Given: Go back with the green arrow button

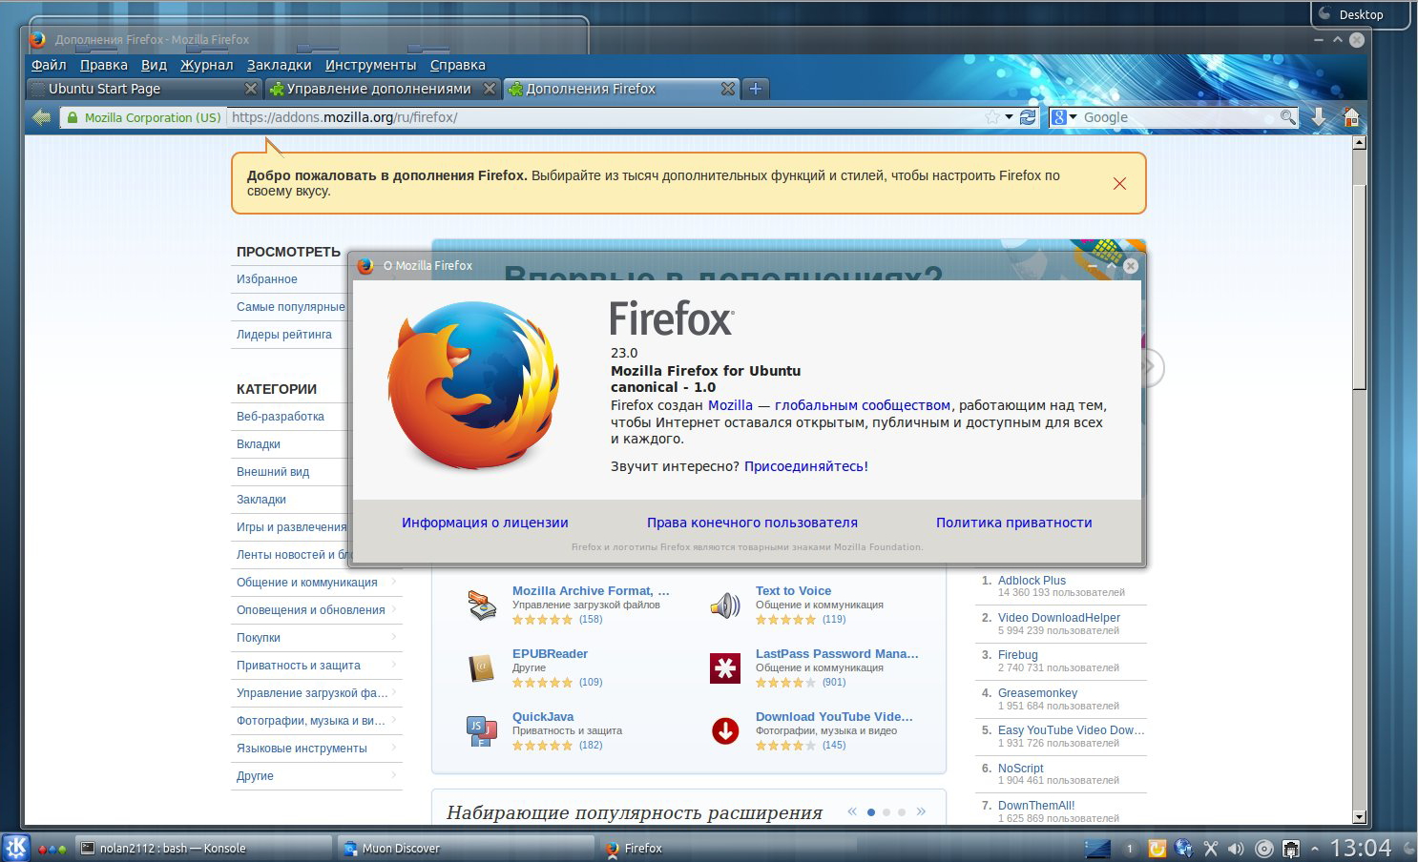Looking at the screenshot, I should tap(41, 117).
